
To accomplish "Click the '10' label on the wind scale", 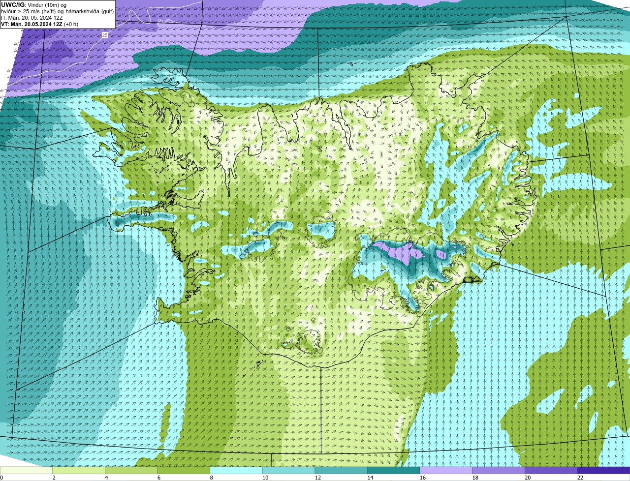I will (265, 478).
